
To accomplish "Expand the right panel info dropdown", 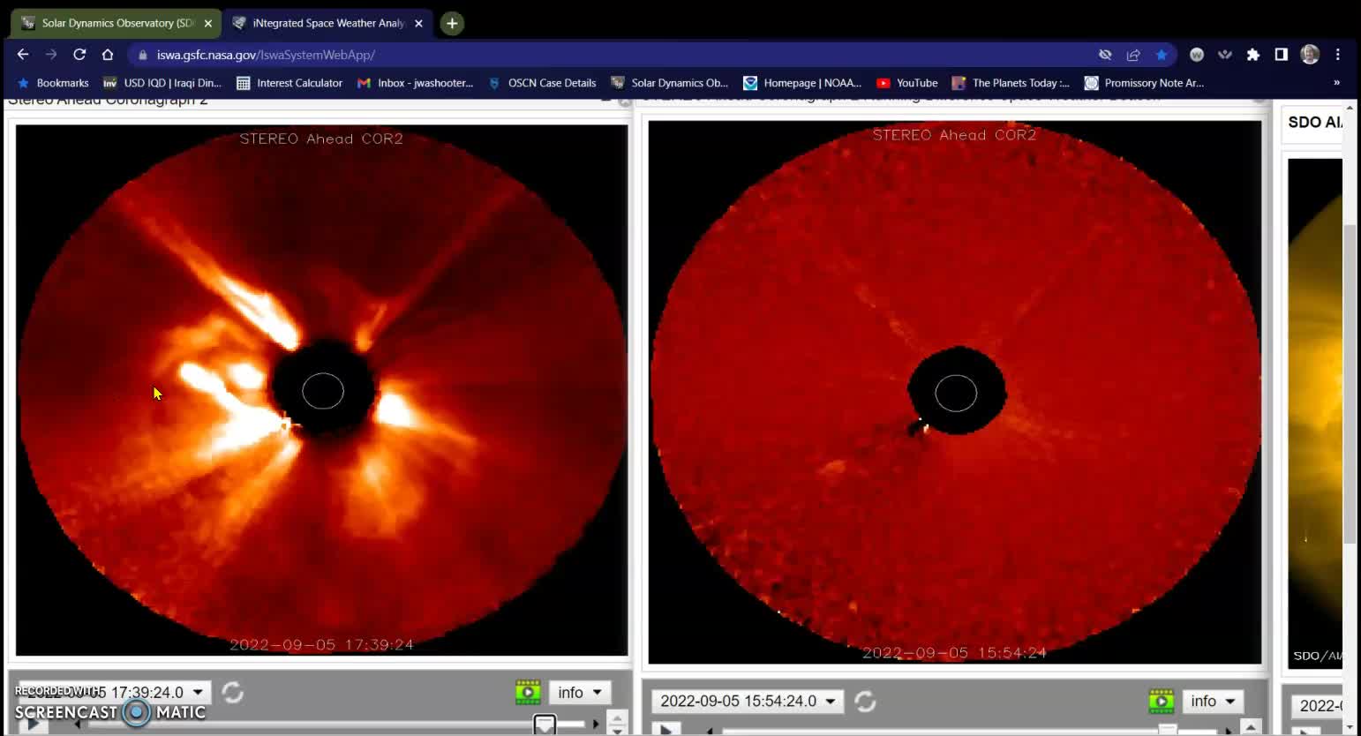I will click(1213, 702).
